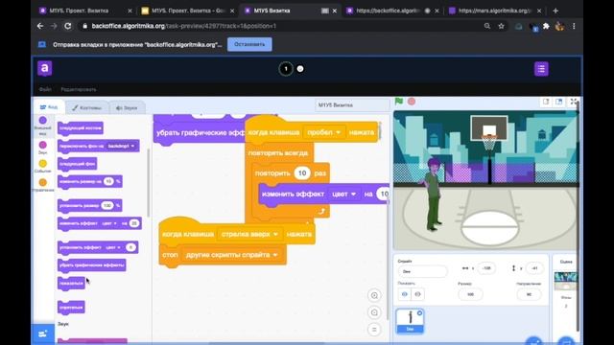Switch to small stage layout
Image resolution: width=614 pixels, height=345 pixels.
[546, 102]
